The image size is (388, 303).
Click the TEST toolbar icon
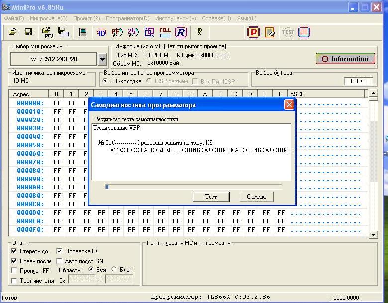pyautogui.click(x=288, y=32)
